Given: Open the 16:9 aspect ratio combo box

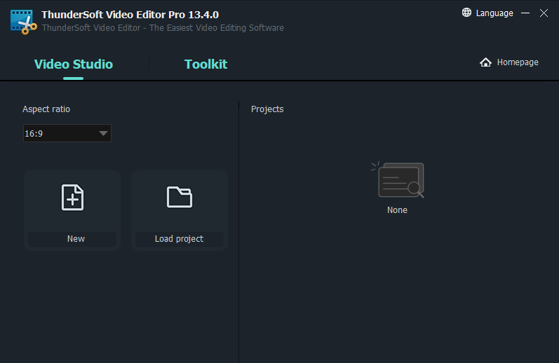Looking at the screenshot, I should pyautogui.click(x=67, y=133).
